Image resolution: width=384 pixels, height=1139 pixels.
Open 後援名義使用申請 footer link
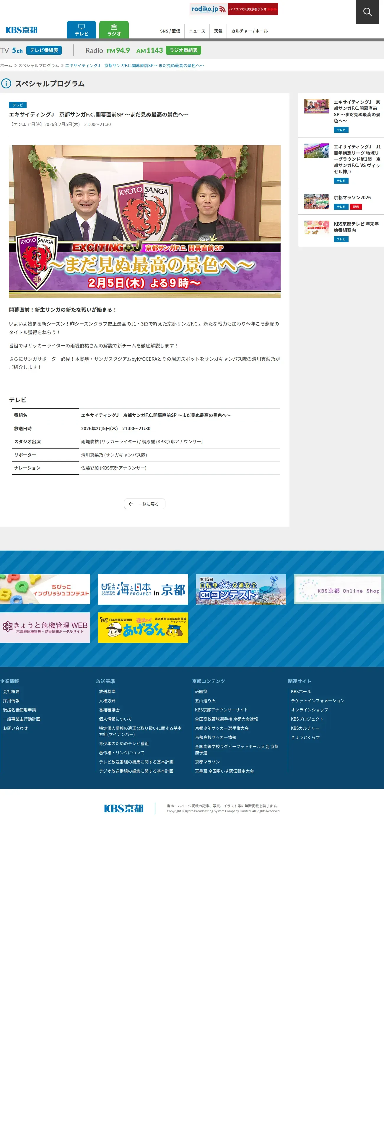pyautogui.click(x=19, y=710)
